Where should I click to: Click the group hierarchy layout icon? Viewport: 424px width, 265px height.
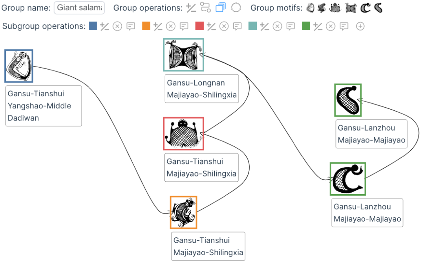coord(205,7)
